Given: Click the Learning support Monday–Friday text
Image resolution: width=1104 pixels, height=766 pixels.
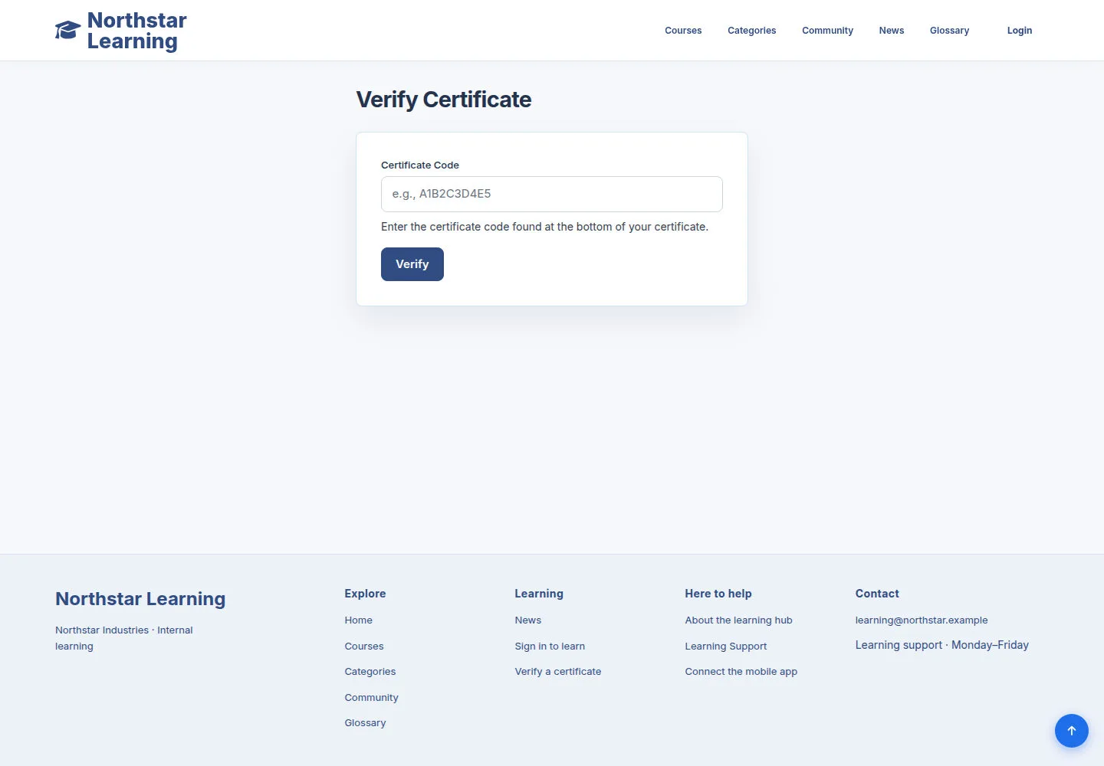Looking at the screenshot, I should 942,645.
